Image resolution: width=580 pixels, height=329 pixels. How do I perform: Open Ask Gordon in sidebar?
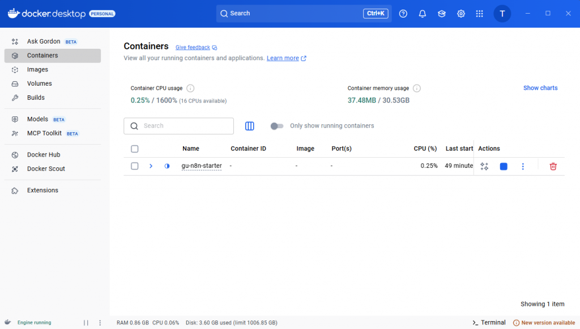click(53, 41)
